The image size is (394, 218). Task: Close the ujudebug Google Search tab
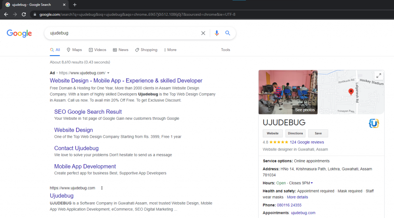pos(64,5)
